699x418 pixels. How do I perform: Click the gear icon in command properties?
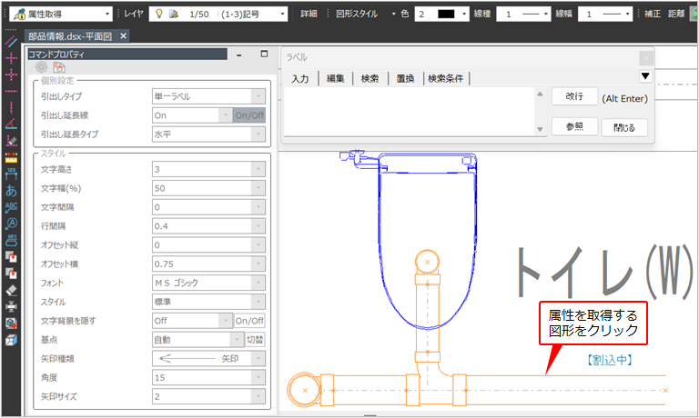[x=41, y=67]
